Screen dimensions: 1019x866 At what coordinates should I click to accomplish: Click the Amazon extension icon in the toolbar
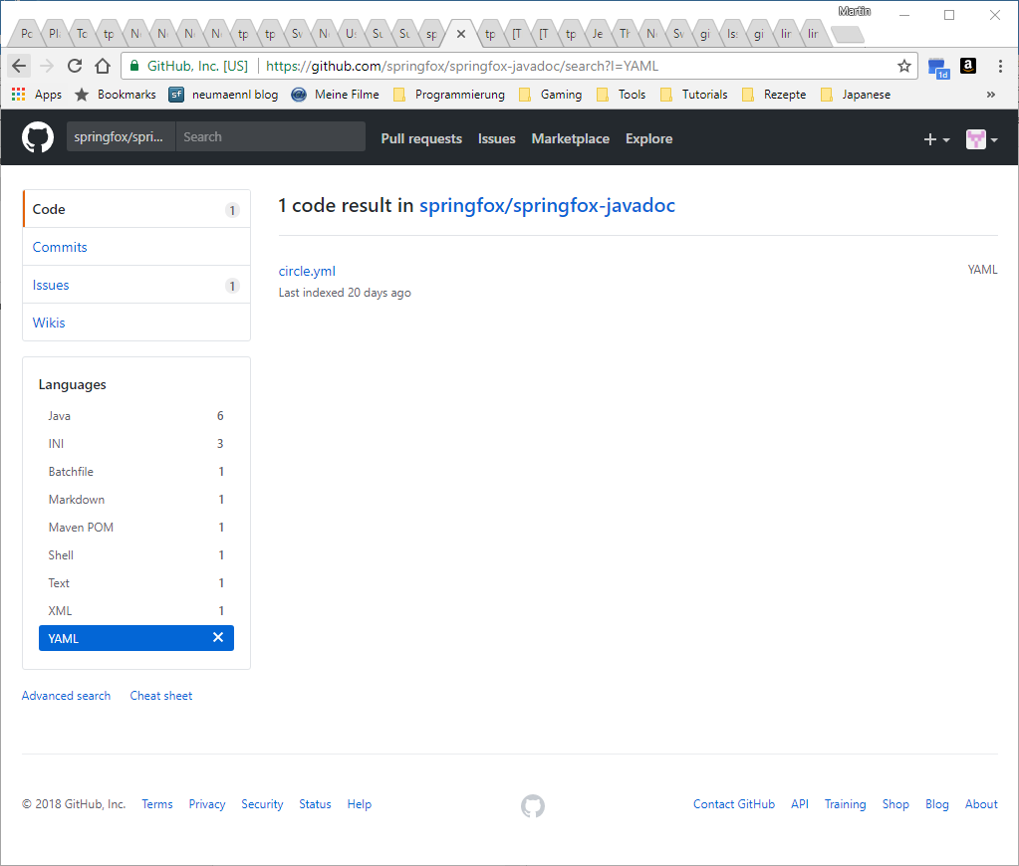click(967, 66)
